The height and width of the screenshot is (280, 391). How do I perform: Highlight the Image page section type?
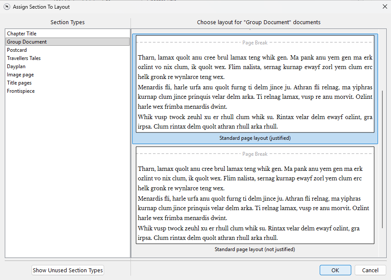point(20,75)
